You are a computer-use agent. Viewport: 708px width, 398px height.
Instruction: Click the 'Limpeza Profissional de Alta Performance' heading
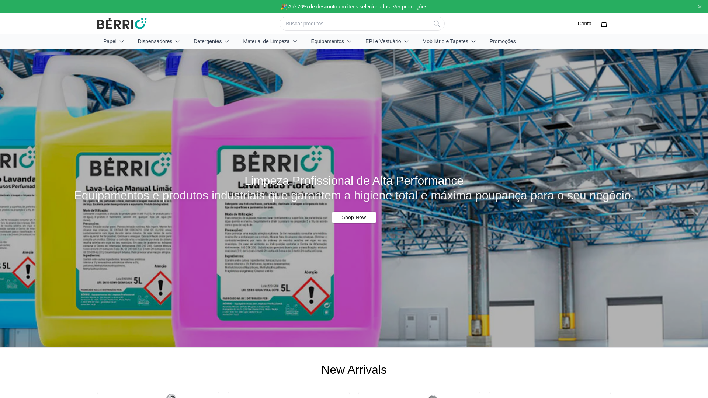pos(354,181)
